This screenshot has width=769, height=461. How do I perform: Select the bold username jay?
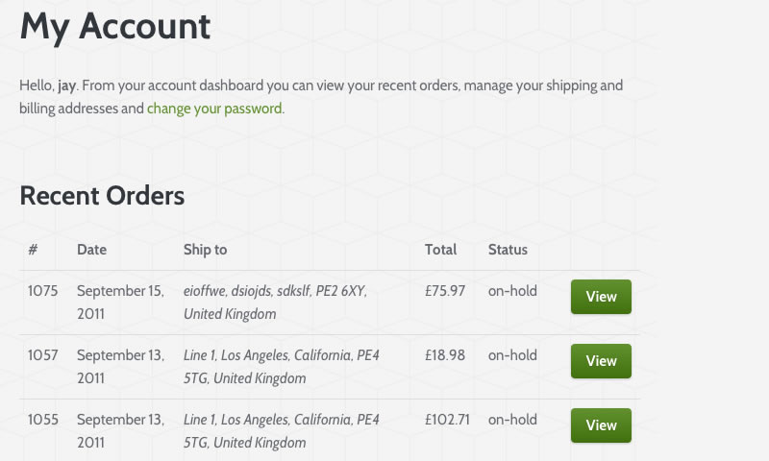click(x=67, y=85)
